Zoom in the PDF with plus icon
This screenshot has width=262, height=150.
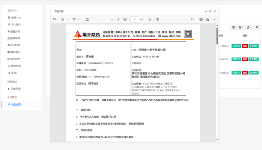coord(118,19)
